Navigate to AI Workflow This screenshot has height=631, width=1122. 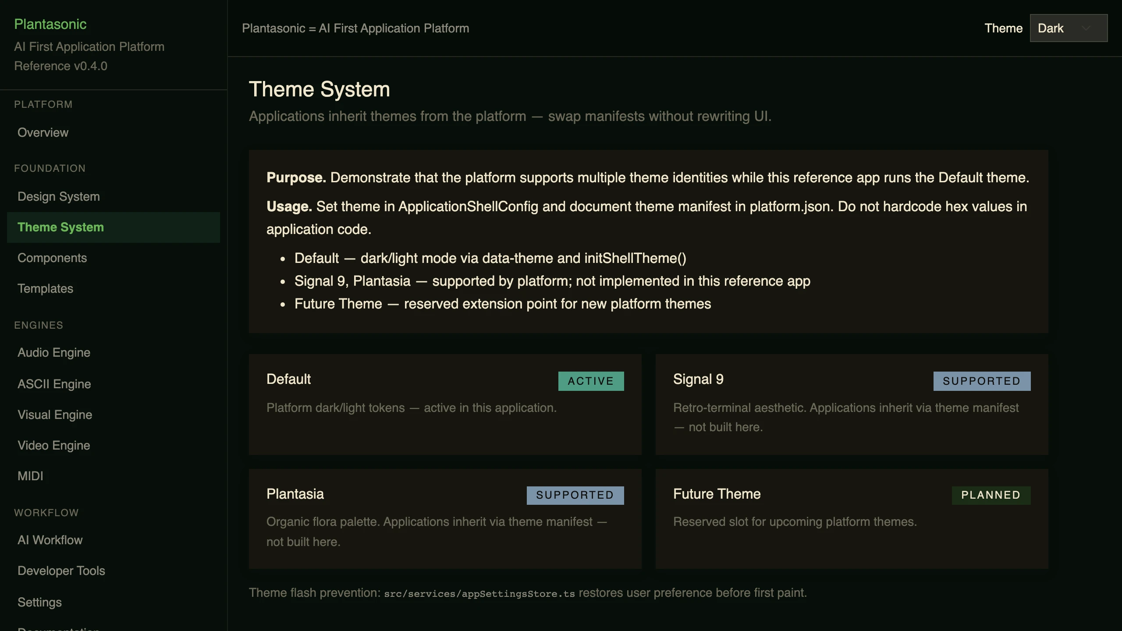pos(114,540)
